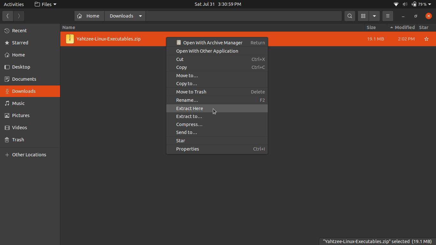Select Rename… in context menu
The height and width of the screenshot is (245, 436).
(217, 100)
